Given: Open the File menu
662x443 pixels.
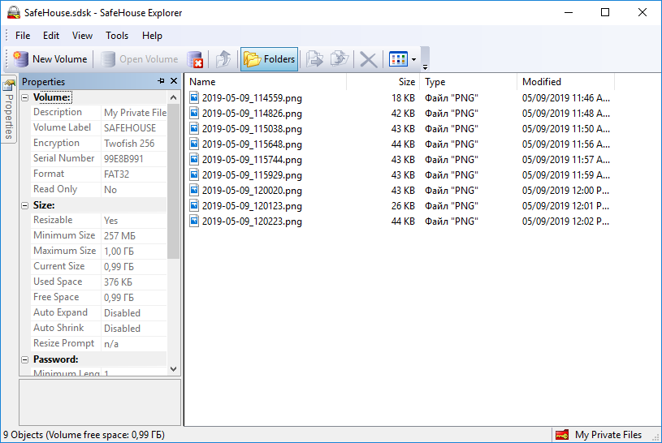Looking at the screenshot, I should [x=23, y=36].
